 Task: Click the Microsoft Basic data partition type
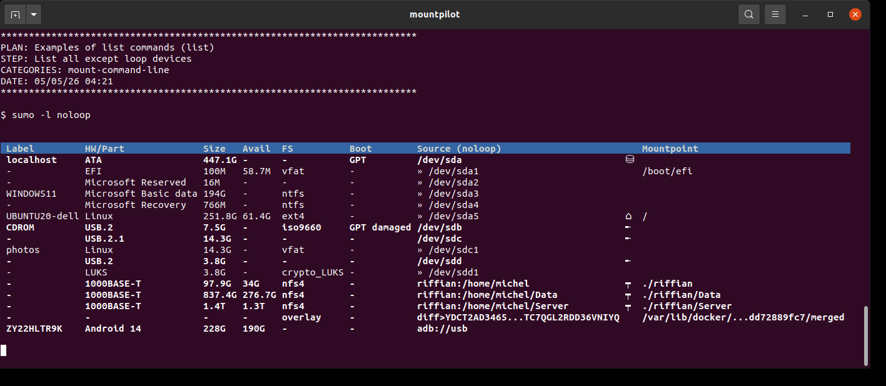[x=141, y=194]
